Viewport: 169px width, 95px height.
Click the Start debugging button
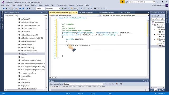coord(64,8)
